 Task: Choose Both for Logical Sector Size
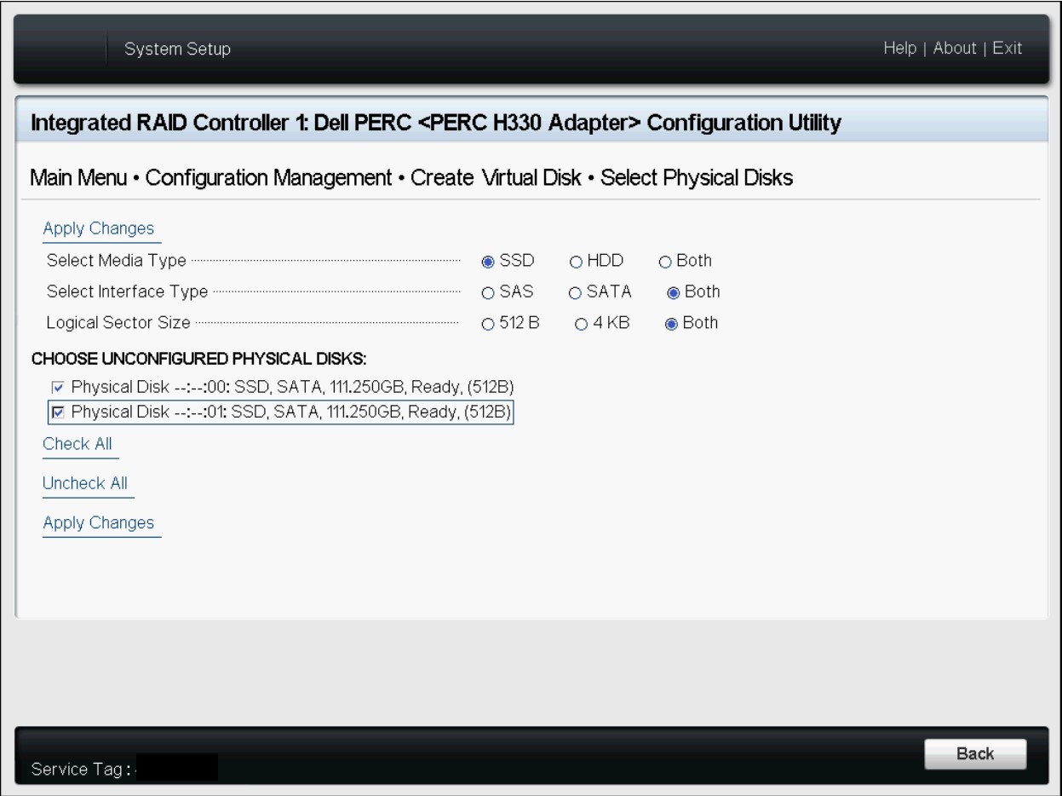click(x=671, y=324)
